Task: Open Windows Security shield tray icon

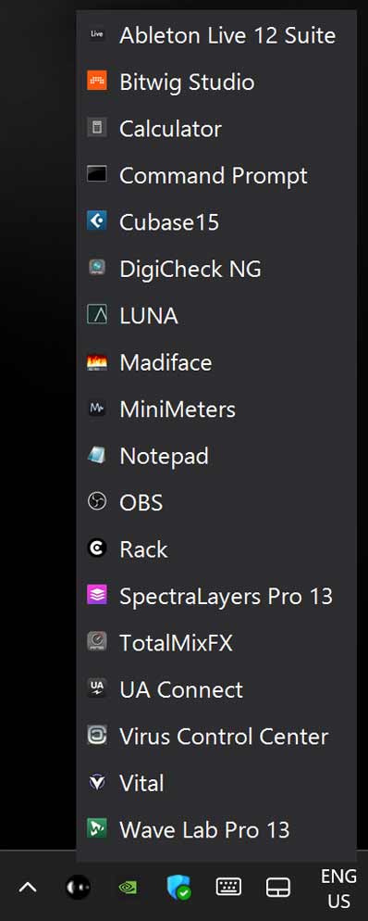Action: coord(178,887)
